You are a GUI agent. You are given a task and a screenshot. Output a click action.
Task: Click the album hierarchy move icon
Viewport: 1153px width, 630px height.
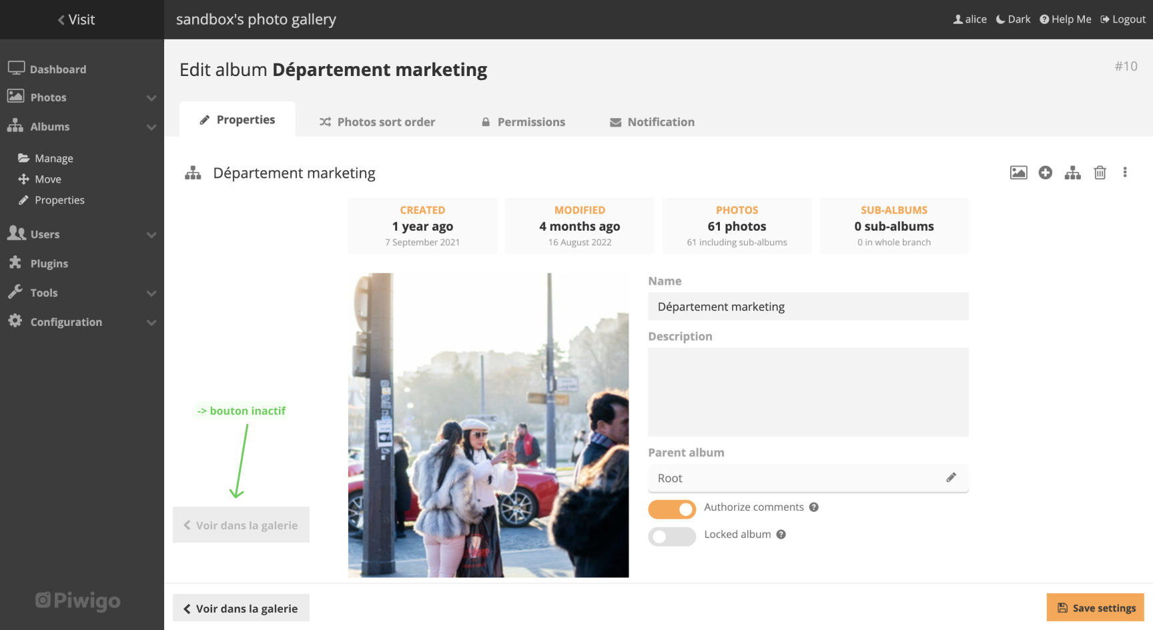coord(1072,172)
